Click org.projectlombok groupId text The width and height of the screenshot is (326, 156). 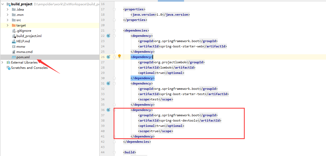coord(170,62)
